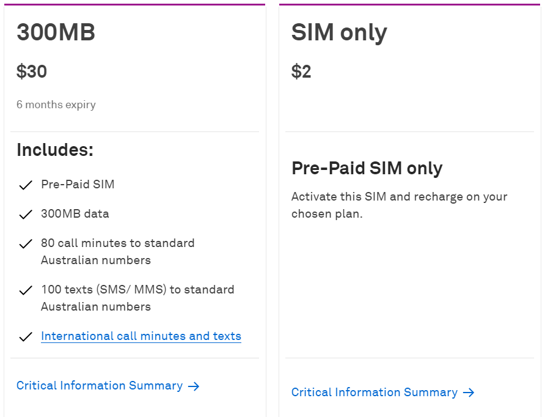Click the 6 months expiry text
545x417 pixels.
56,105
